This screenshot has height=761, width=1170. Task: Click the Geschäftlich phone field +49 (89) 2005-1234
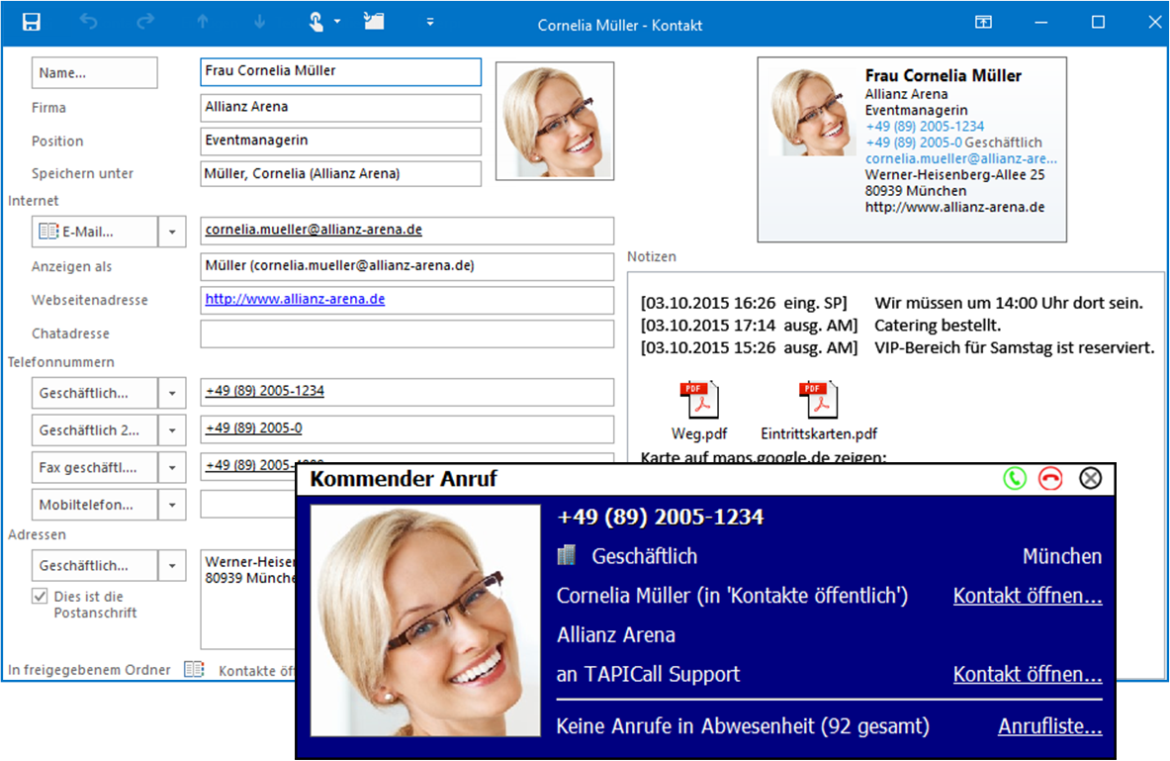coord(406,392)
